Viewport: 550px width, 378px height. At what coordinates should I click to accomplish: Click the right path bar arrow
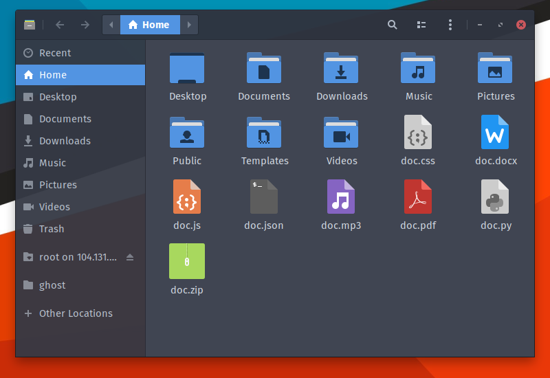coord(190,25)
